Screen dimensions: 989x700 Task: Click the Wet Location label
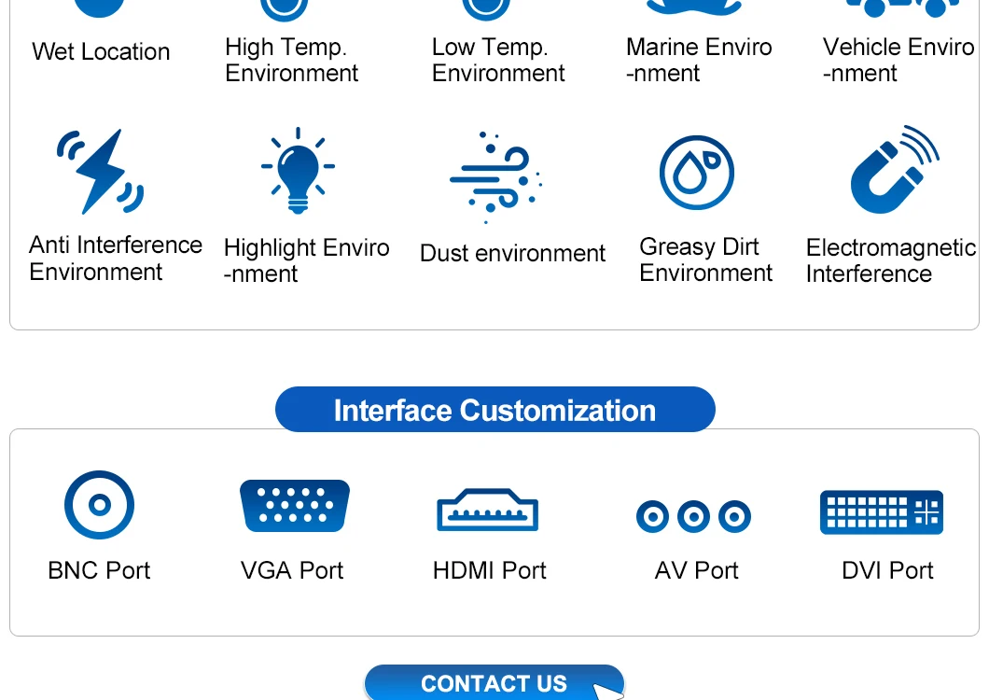[x=101, y=52]
